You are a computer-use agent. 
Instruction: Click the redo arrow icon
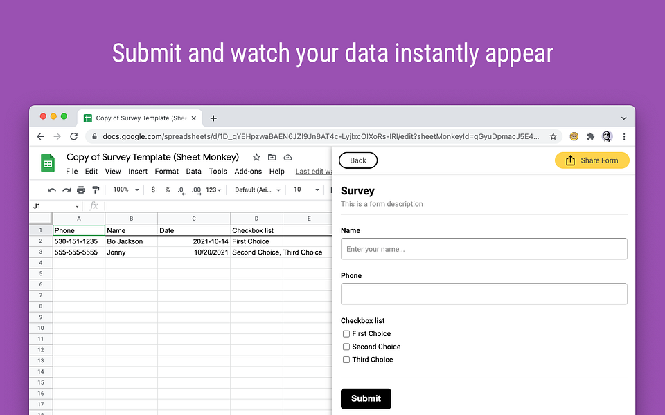click(66, 190)
